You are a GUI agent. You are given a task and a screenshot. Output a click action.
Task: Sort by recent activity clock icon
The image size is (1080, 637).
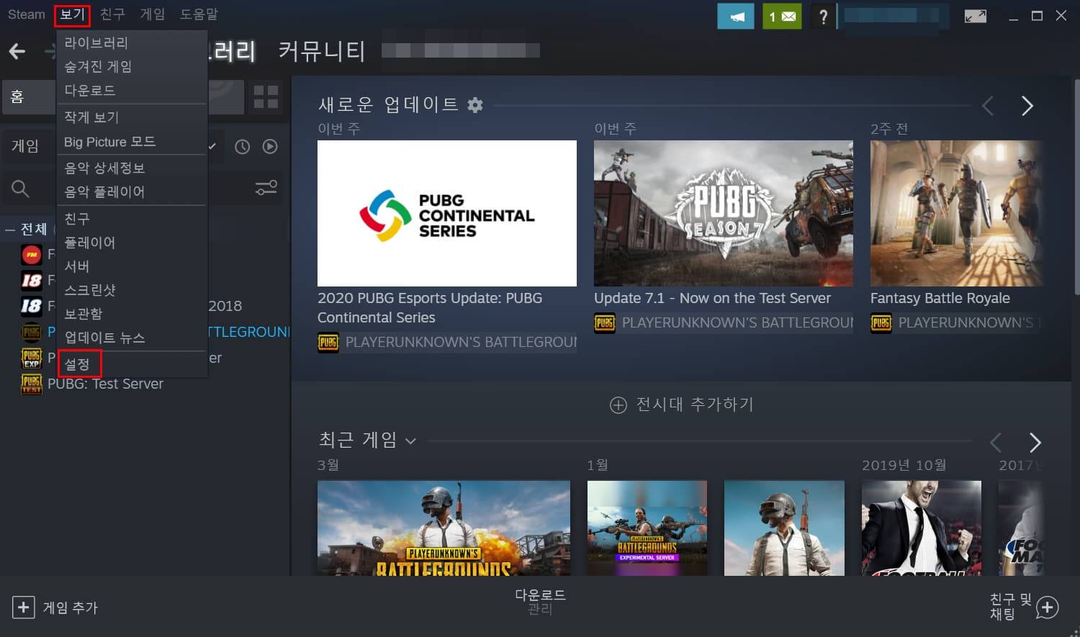pos(243,147)
